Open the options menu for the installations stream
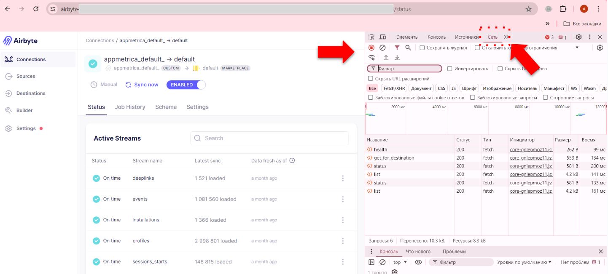The width and height of the screenshot is (608, 274). 343,220
